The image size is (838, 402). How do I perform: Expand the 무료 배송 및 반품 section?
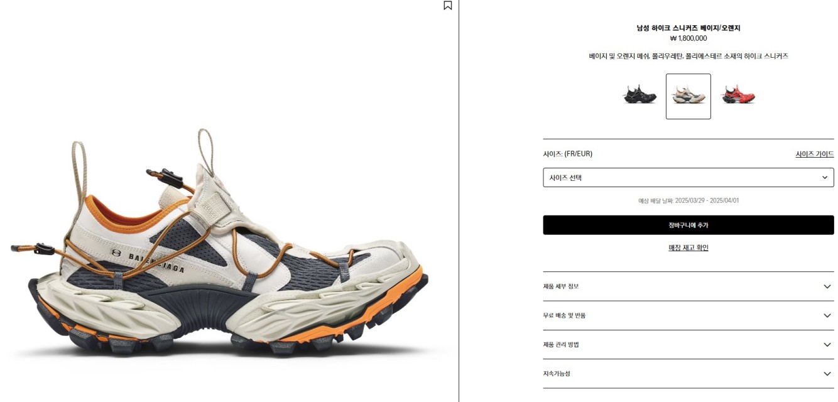tap(688, 315)
